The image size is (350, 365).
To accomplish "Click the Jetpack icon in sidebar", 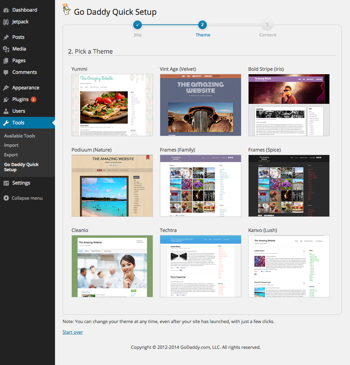I will [6, 22].
